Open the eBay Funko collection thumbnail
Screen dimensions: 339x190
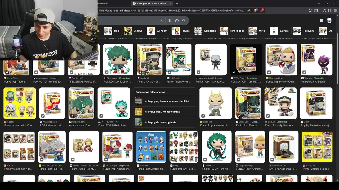[x=184, y=147]
